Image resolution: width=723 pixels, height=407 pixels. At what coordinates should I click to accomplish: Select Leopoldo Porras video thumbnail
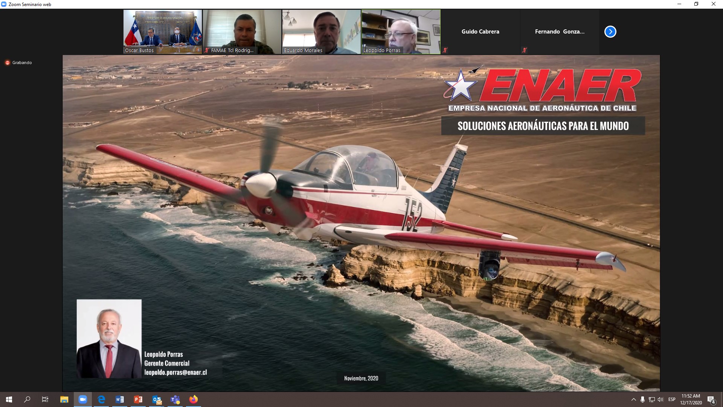401,32
